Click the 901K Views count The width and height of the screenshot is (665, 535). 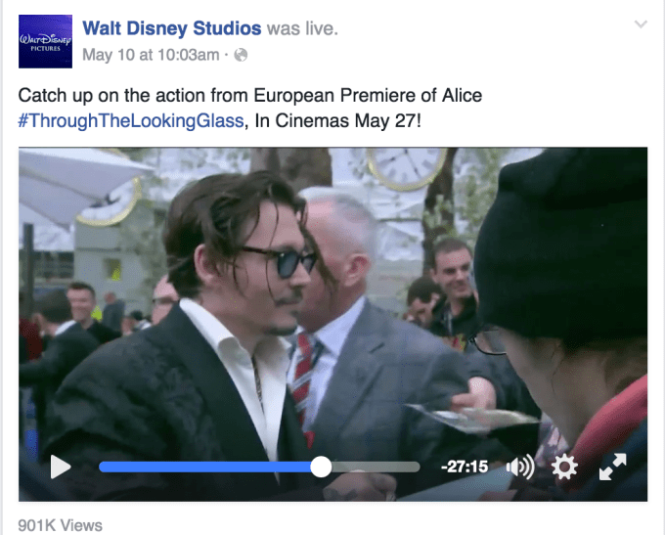[61, 525]
